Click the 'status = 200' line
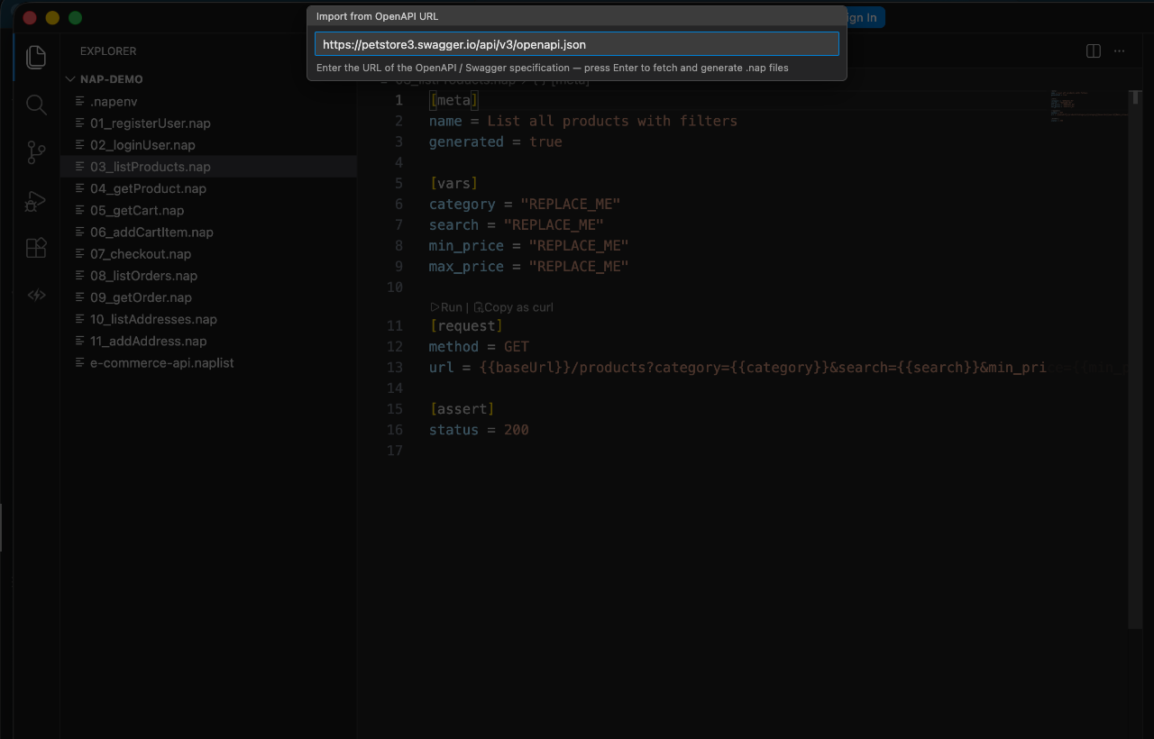The width and height of the screenshot is (1154, 739). (480, 430)
